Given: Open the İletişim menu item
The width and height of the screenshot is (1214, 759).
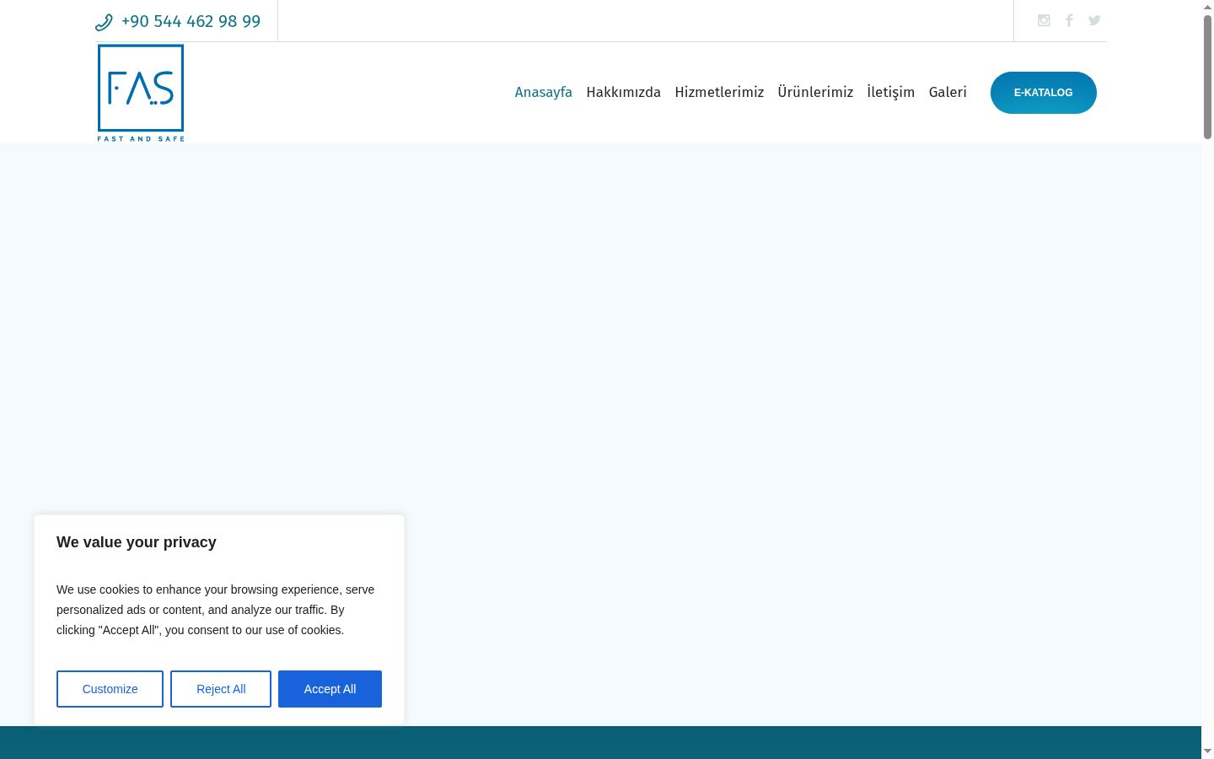Looking at the screenshot, I should pos(891,92).
